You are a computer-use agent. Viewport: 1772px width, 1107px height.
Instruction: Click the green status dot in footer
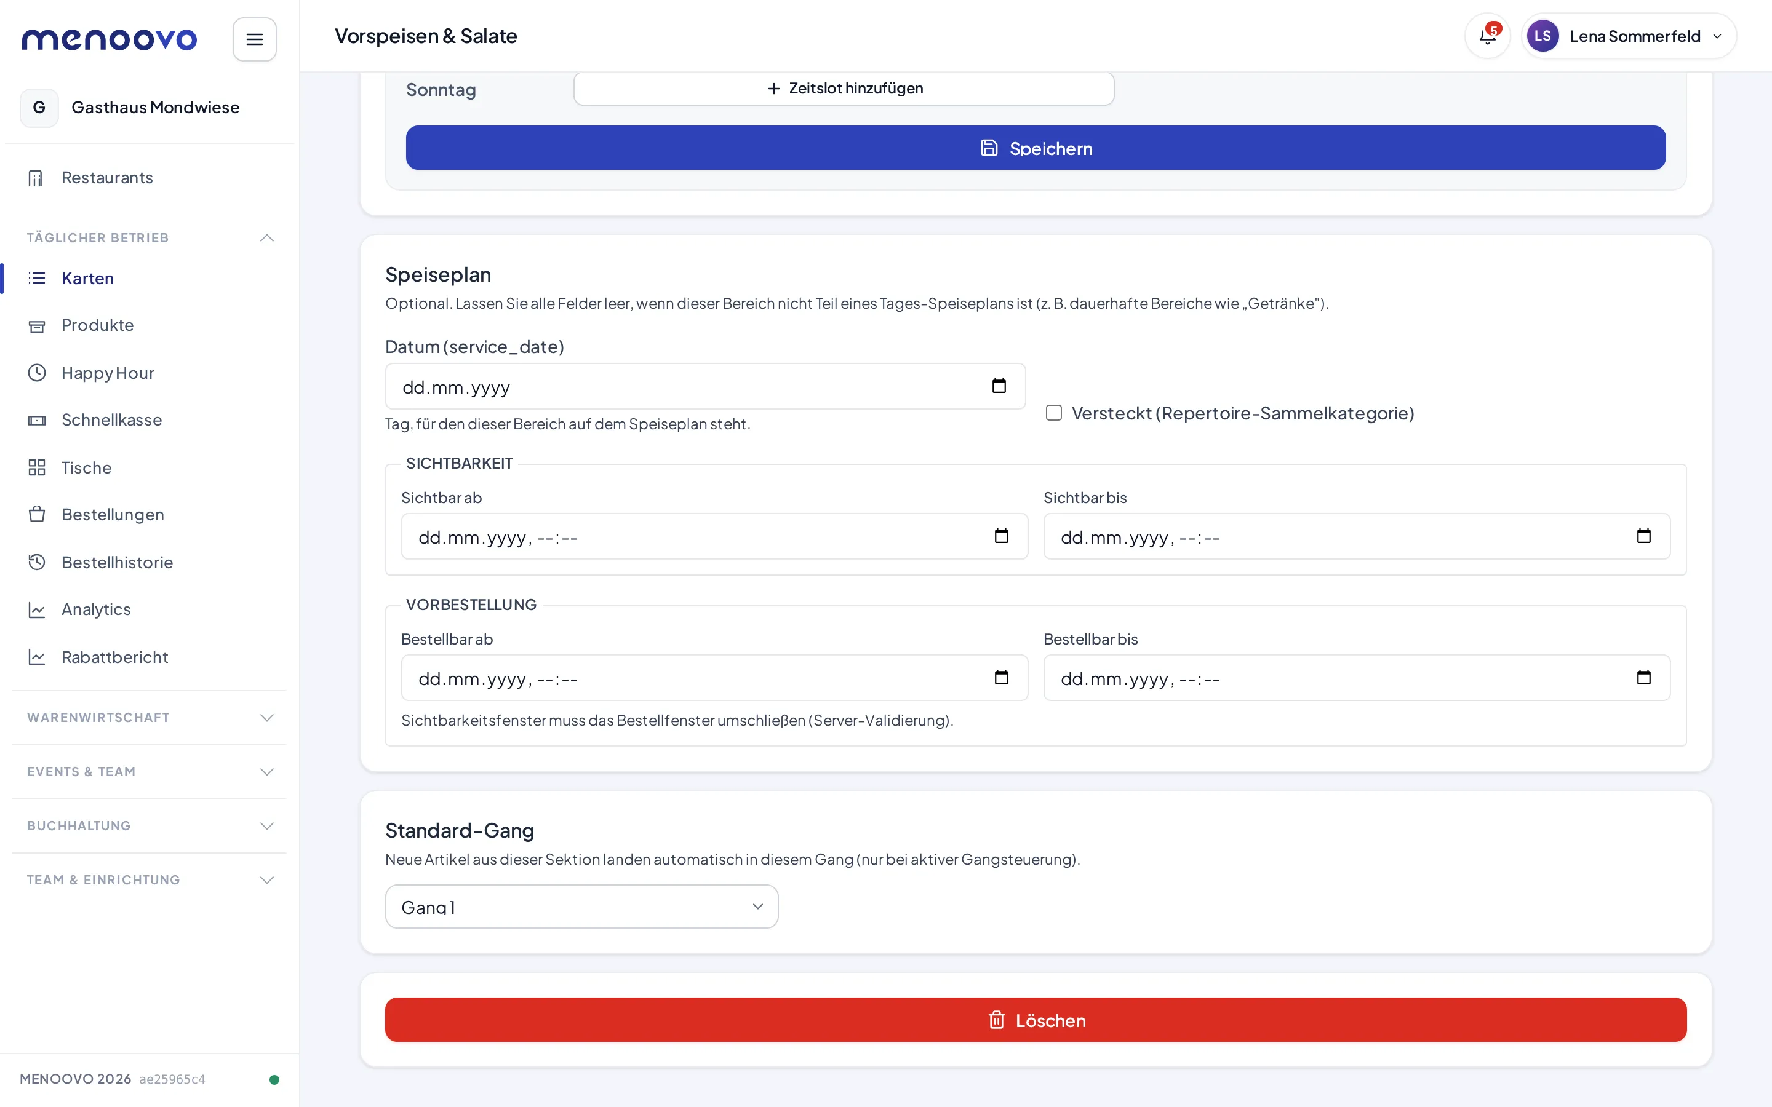click(x=274, y=1079)
